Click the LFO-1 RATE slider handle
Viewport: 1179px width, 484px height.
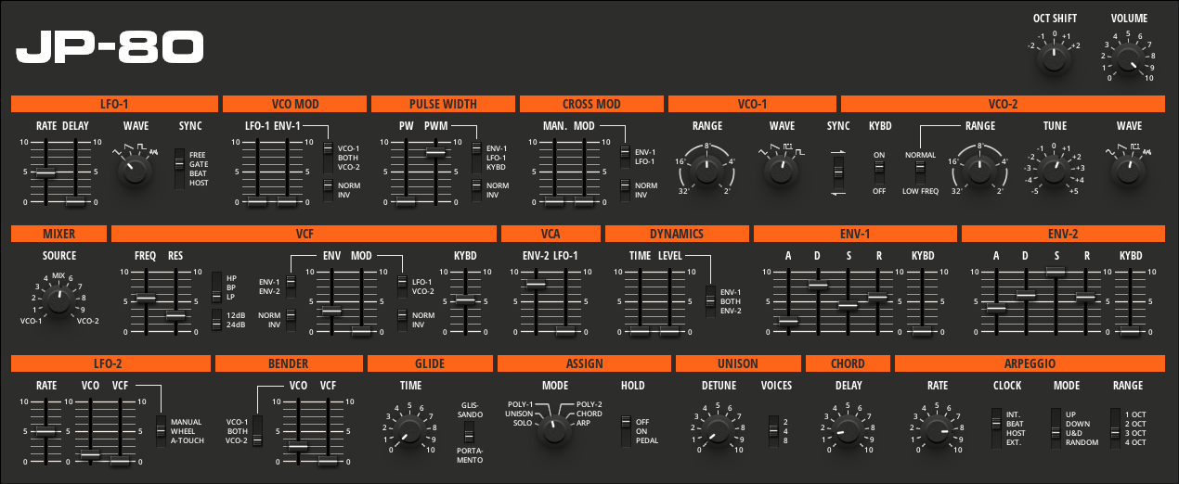point(45,172)
